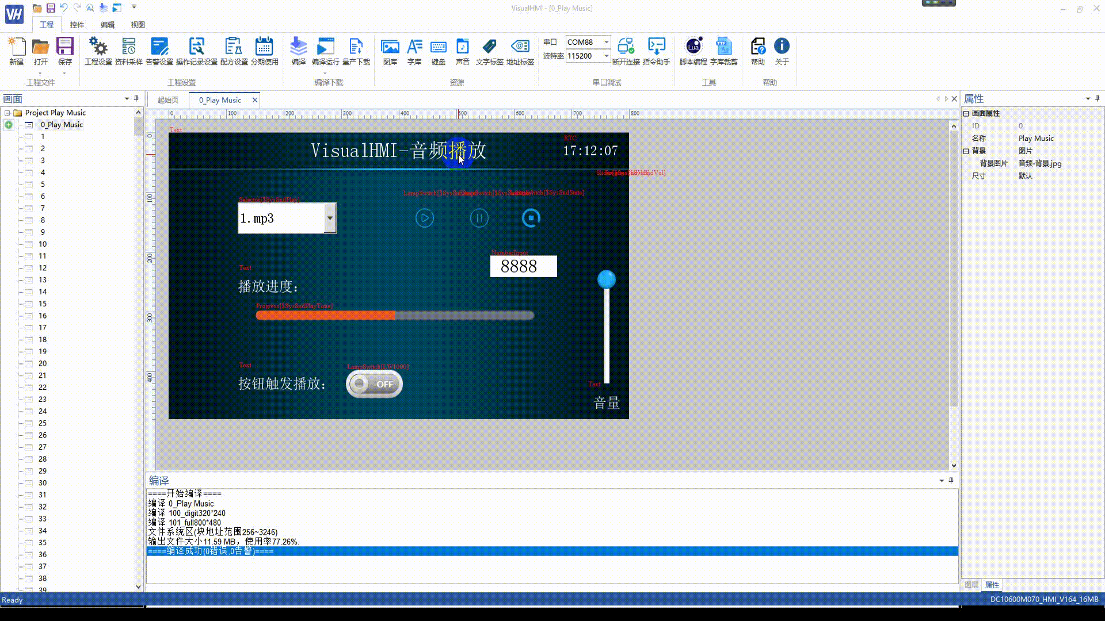This screenshot has height=621, width=1105.
Task: Open 告警设置 alarm settings
Action: point(159,51)
